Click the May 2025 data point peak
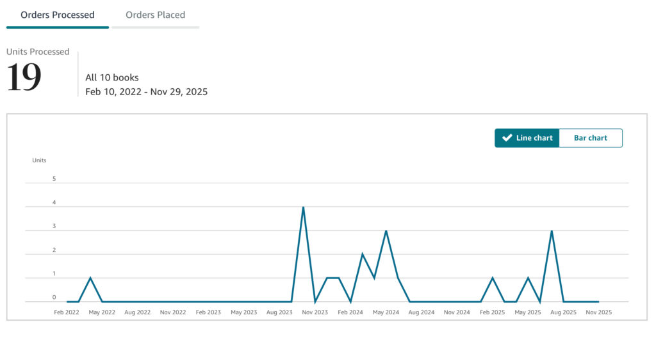Image resolution: width=656 pixels, height=345 pixels. point(528,278)
